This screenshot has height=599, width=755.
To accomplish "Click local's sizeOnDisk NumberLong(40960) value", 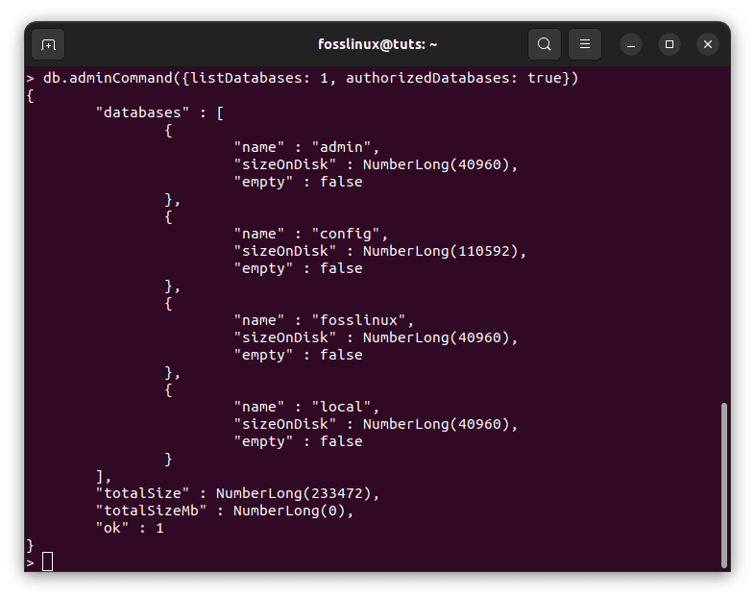I will click(436, 424).
